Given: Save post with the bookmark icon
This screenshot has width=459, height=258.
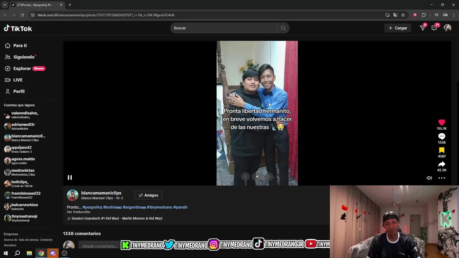Looking at the screenshot, I should tap(441, 150).
